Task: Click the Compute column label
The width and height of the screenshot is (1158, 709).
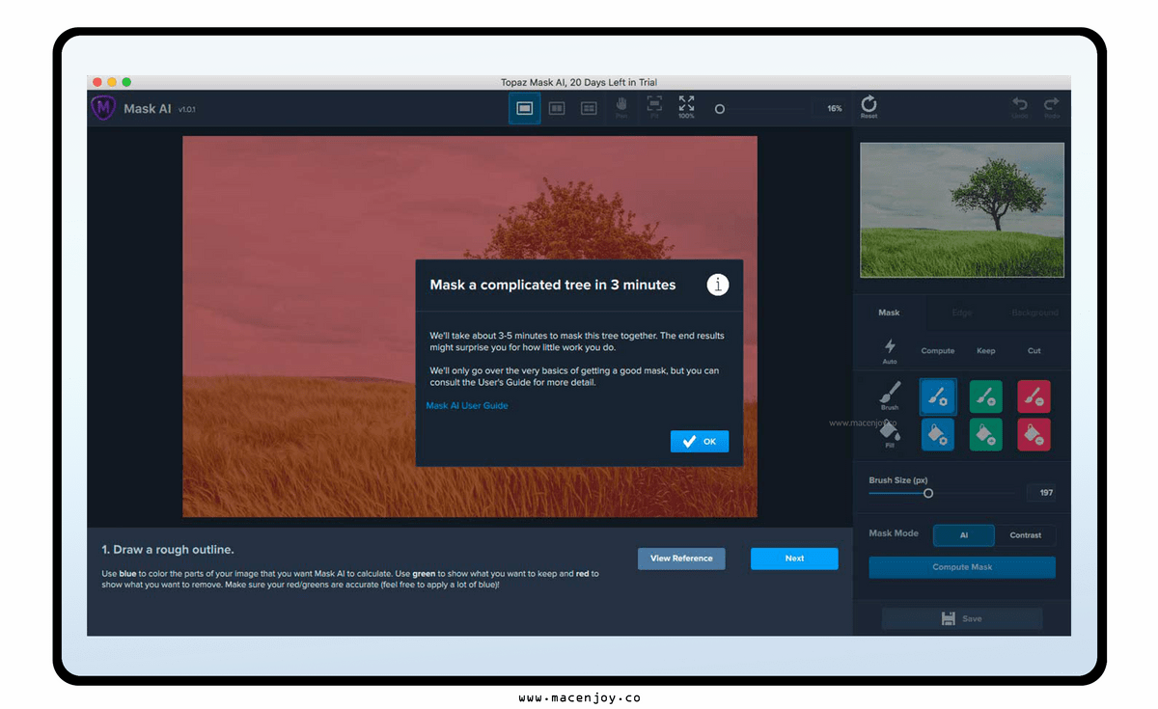Action: point(938,351)
